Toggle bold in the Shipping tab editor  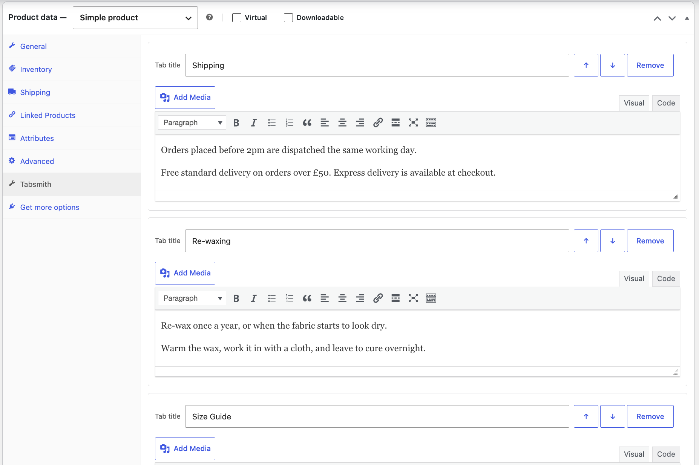click(x=236, y=123)
